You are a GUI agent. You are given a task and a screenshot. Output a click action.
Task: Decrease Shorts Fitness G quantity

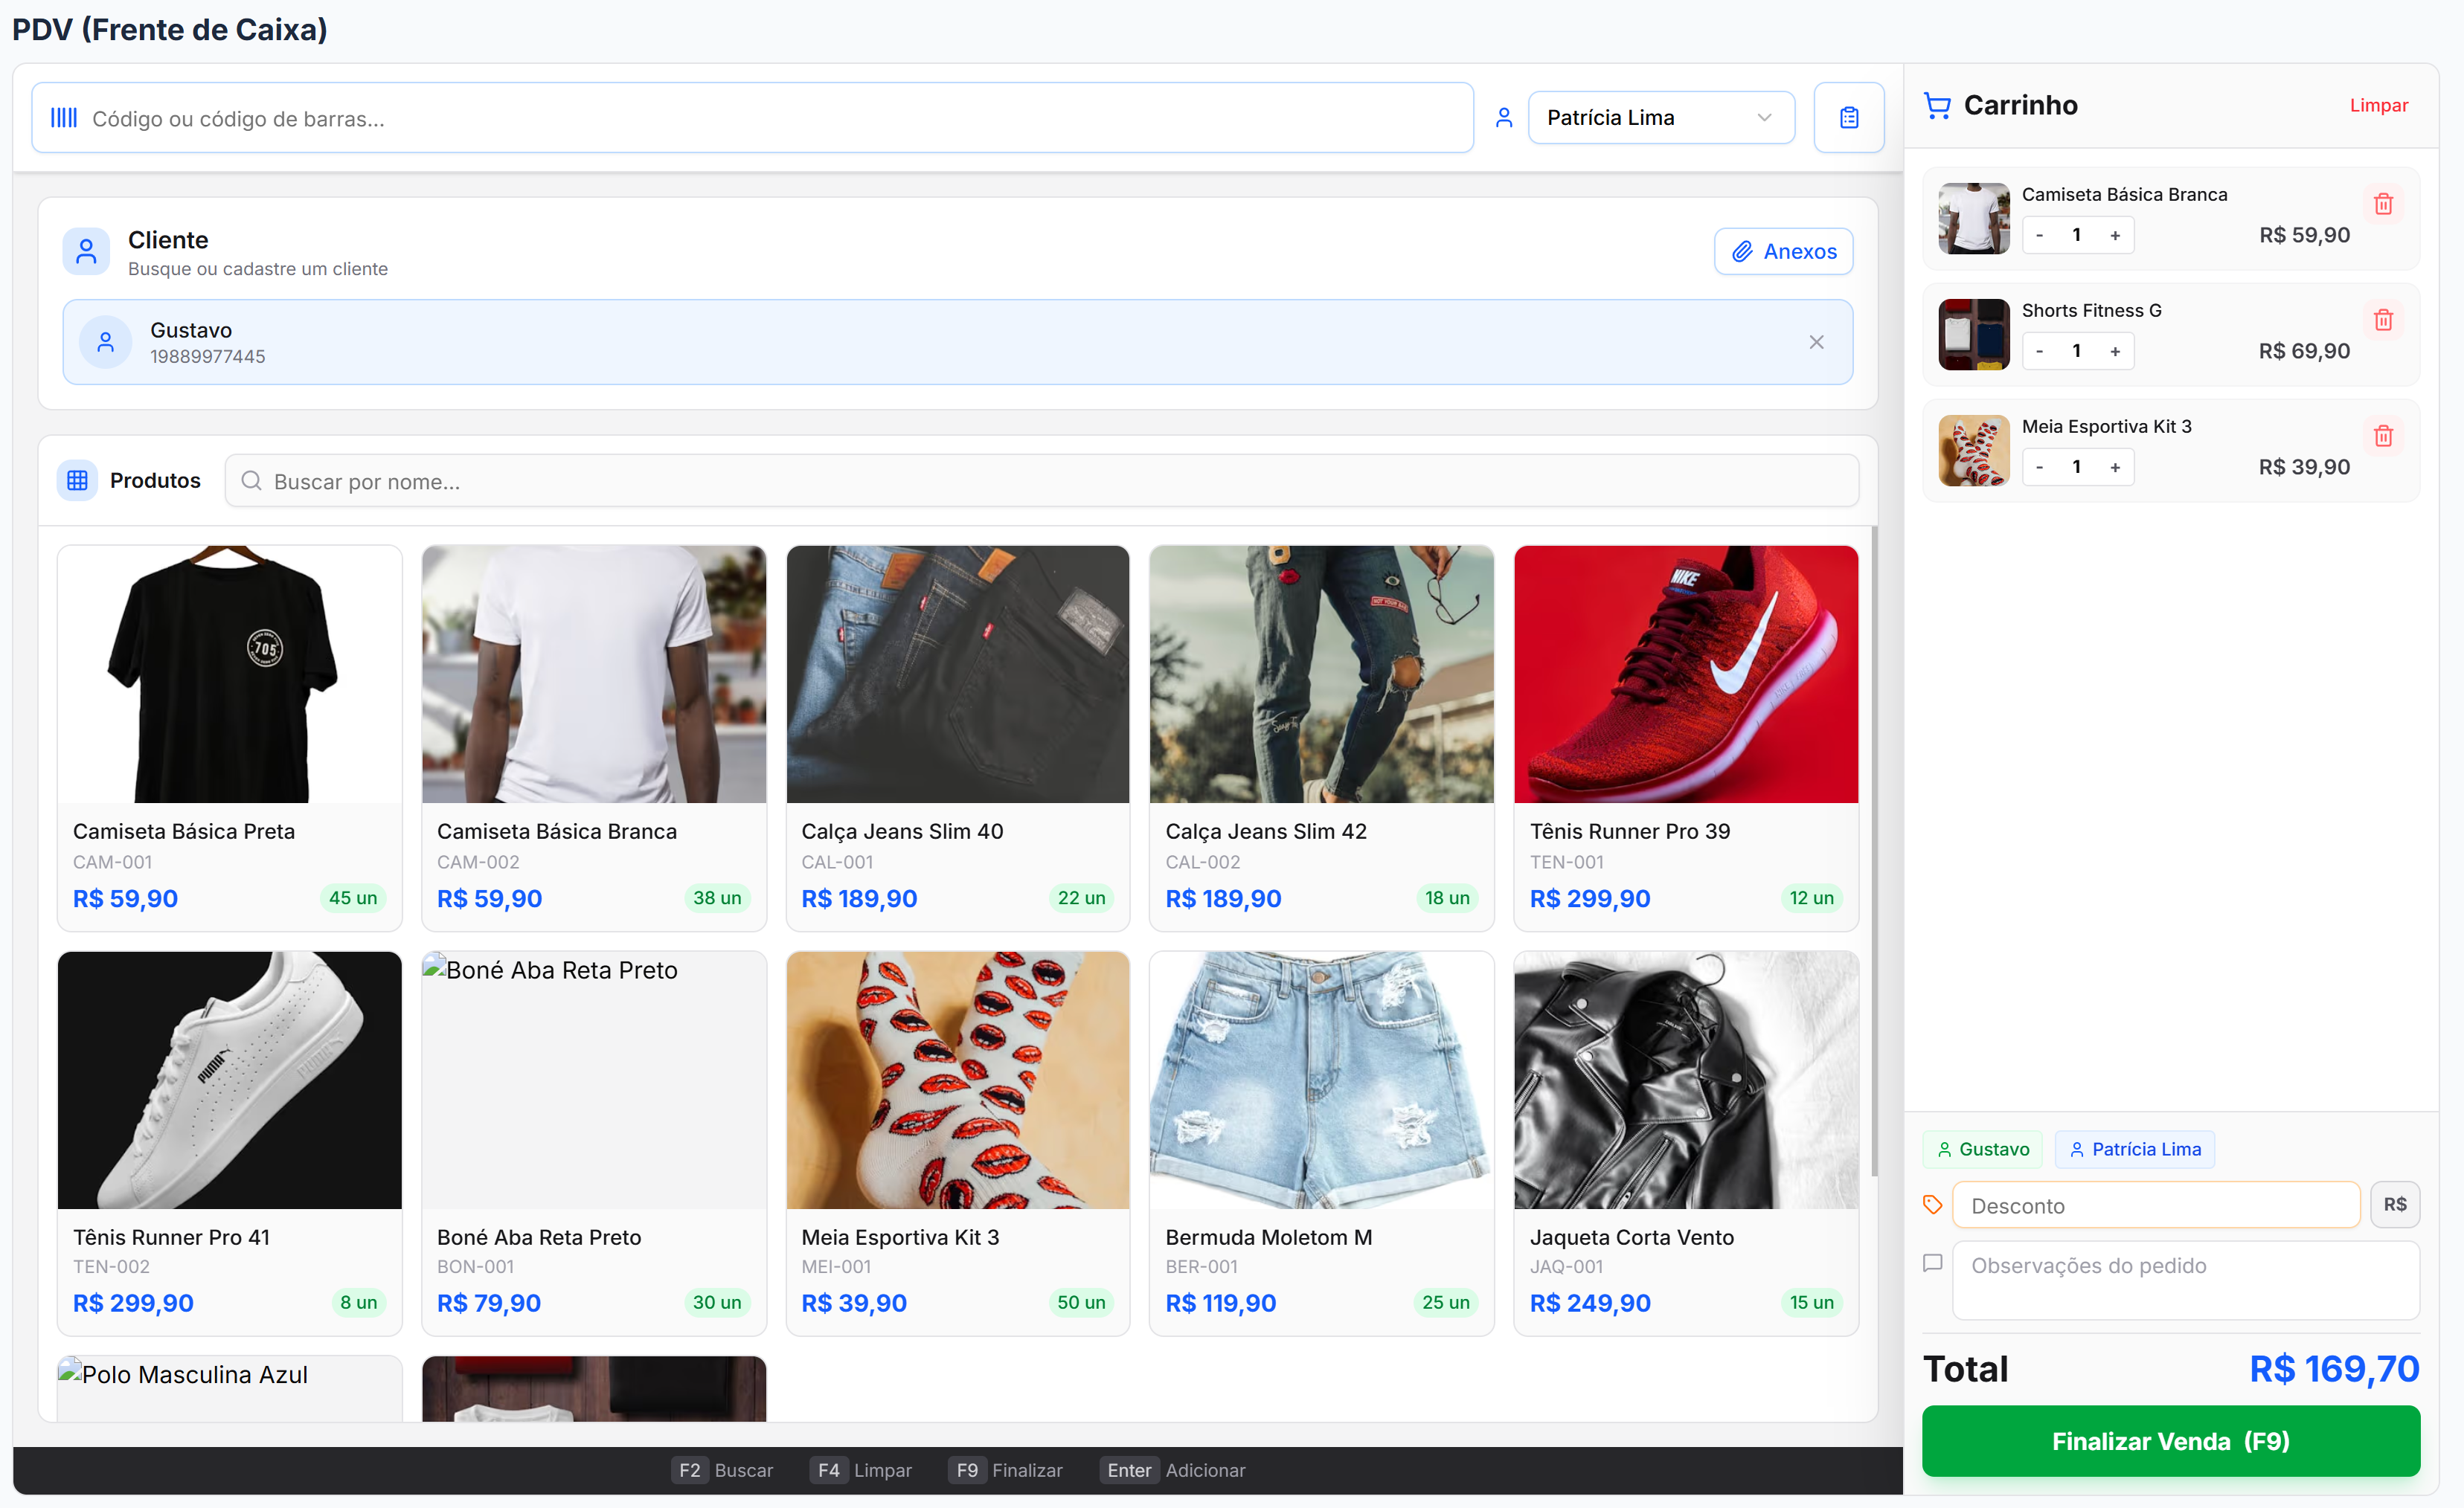tap(2039, 352)
